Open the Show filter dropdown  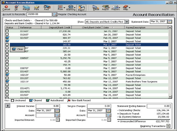tap(127, 22)
